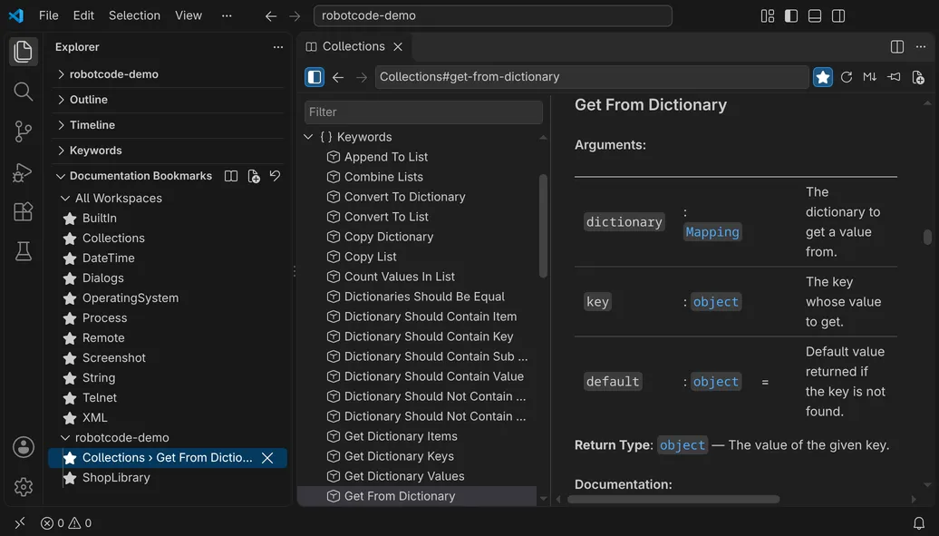Toggle bookmark star for current documentation page

(823, 77)
